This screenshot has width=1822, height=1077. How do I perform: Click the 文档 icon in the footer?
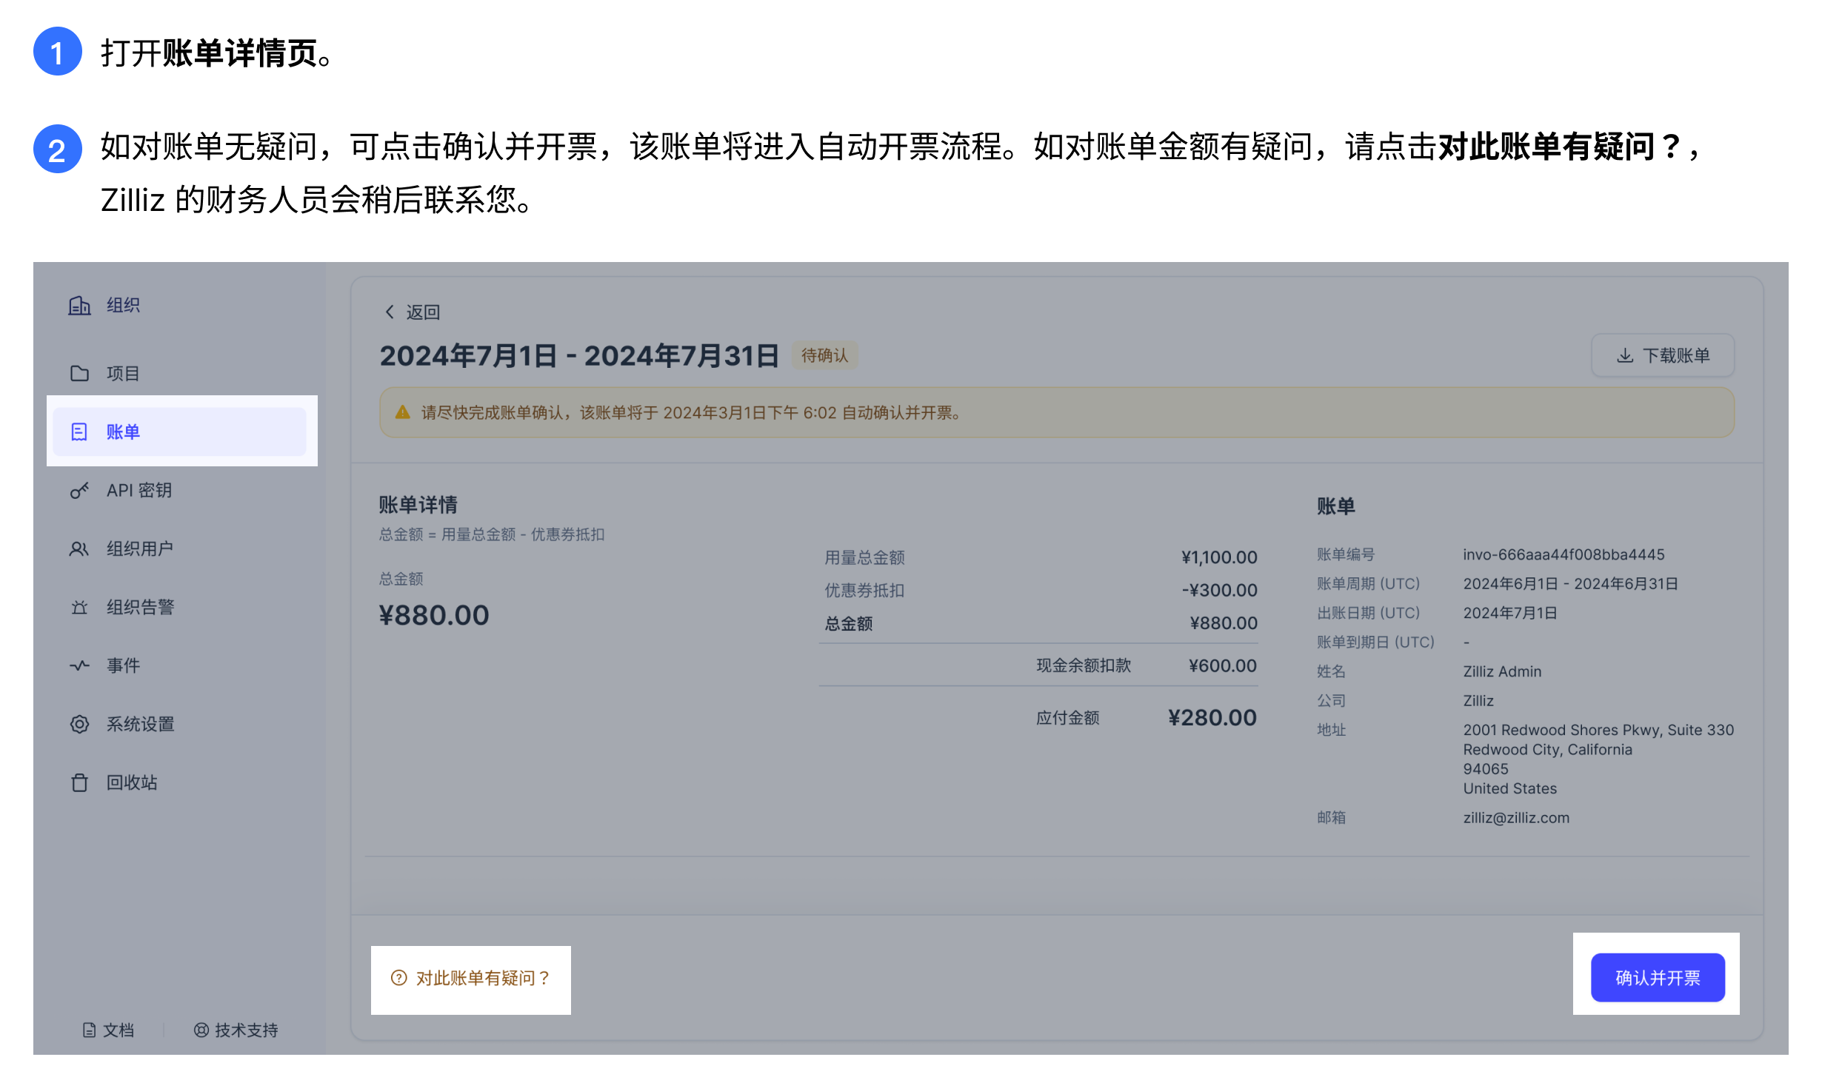89,1029
